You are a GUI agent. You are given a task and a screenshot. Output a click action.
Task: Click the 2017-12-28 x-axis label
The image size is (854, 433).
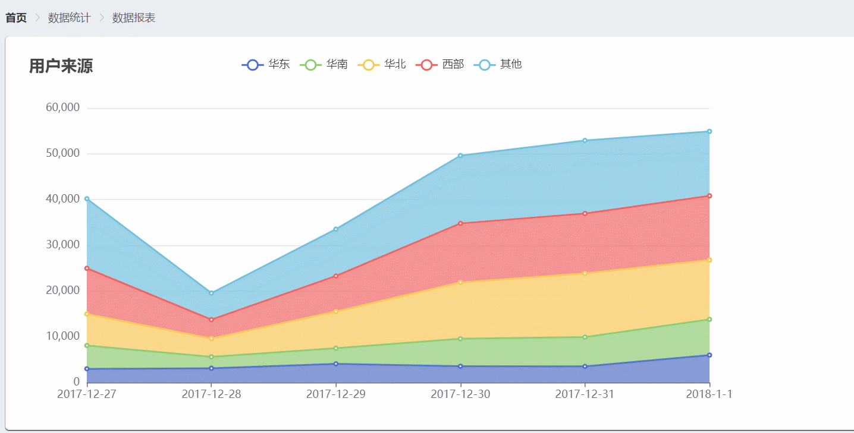coord(211,394)
